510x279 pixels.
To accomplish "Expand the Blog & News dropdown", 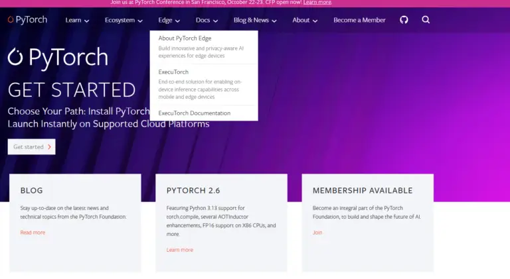I will click(x=255, y=20).
